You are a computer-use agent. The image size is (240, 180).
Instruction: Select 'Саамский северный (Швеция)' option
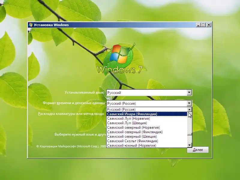(x=147, y=136)
